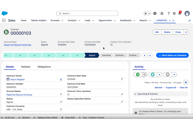Click into the Search field
193x129 pixels.
87,13
